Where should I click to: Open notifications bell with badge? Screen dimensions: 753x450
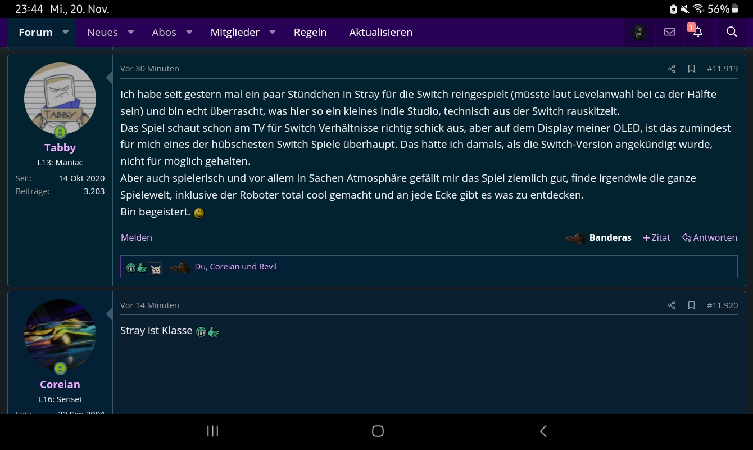pyautogui.click(x=697, y=32)
